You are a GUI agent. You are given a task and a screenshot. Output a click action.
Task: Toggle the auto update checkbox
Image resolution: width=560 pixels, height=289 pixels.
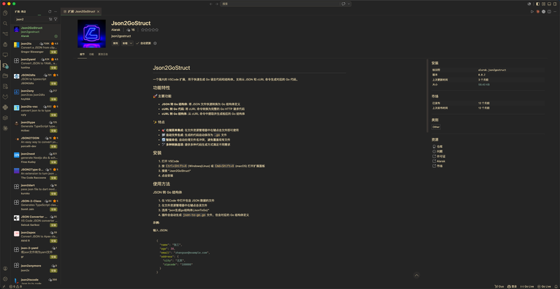pyautogui.click(x=137, y=43)
